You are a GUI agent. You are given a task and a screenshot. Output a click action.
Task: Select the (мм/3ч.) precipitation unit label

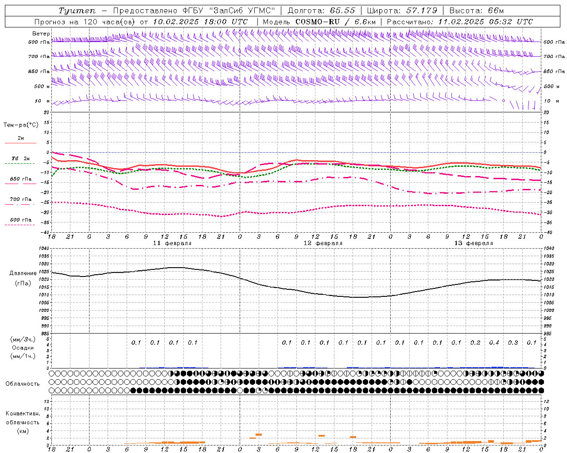tap(23, 339)
